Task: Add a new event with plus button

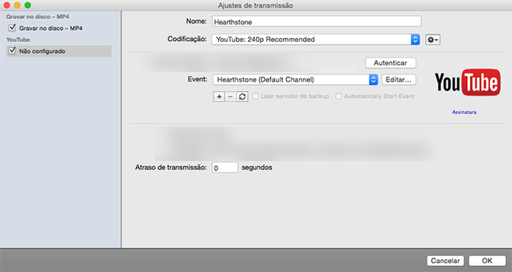Action: tap(219, 97)
